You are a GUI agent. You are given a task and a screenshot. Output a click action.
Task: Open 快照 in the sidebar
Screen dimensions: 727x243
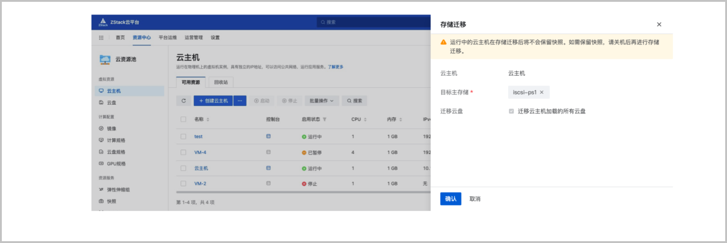coord(111,201)
